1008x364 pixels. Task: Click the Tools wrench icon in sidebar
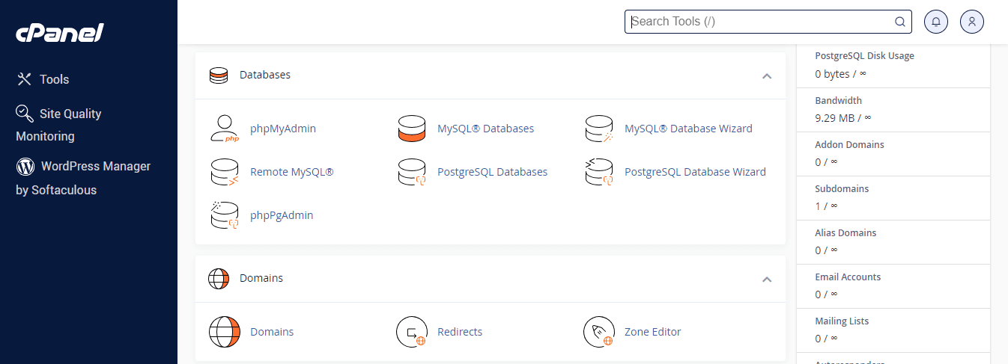24,79
